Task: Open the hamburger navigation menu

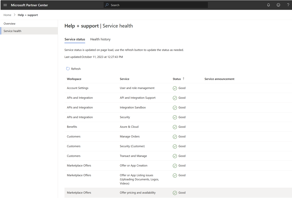Action: tap(5, 5)
